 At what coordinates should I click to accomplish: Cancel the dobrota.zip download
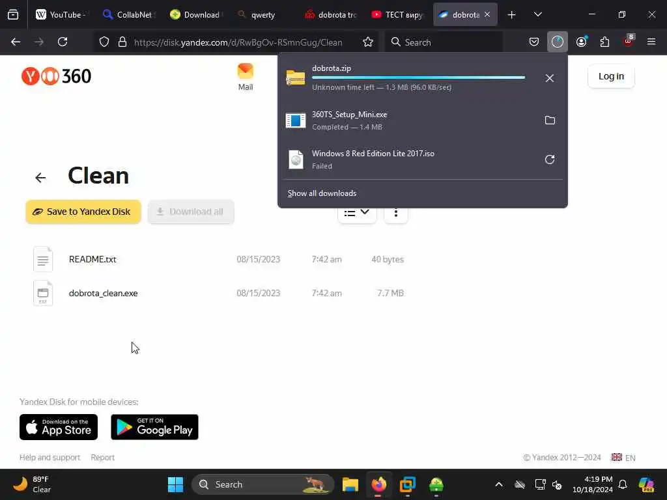tap(550, 78)
